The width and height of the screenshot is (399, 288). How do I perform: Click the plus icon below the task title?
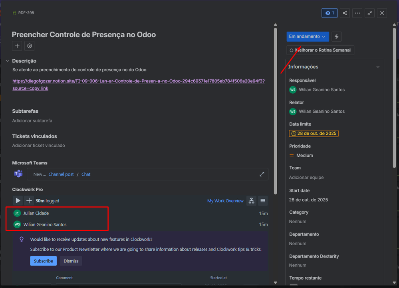17,46
